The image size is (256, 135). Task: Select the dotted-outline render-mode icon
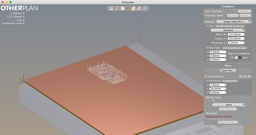point(144,8)
